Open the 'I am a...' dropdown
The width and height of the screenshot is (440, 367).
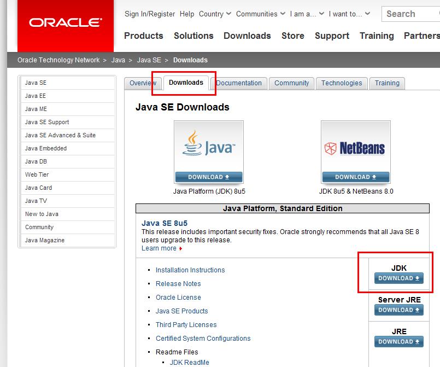pyautogui.click(x=307, y=14)
